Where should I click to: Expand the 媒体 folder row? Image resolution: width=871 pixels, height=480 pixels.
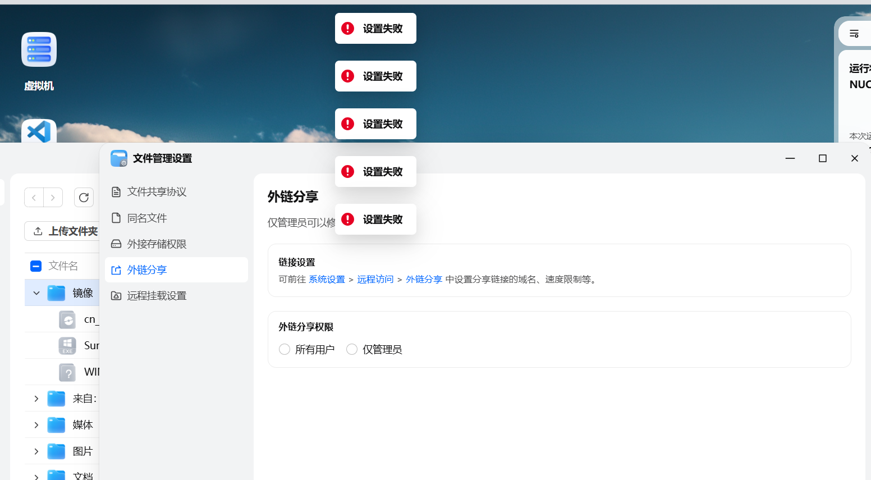point(36,425)
